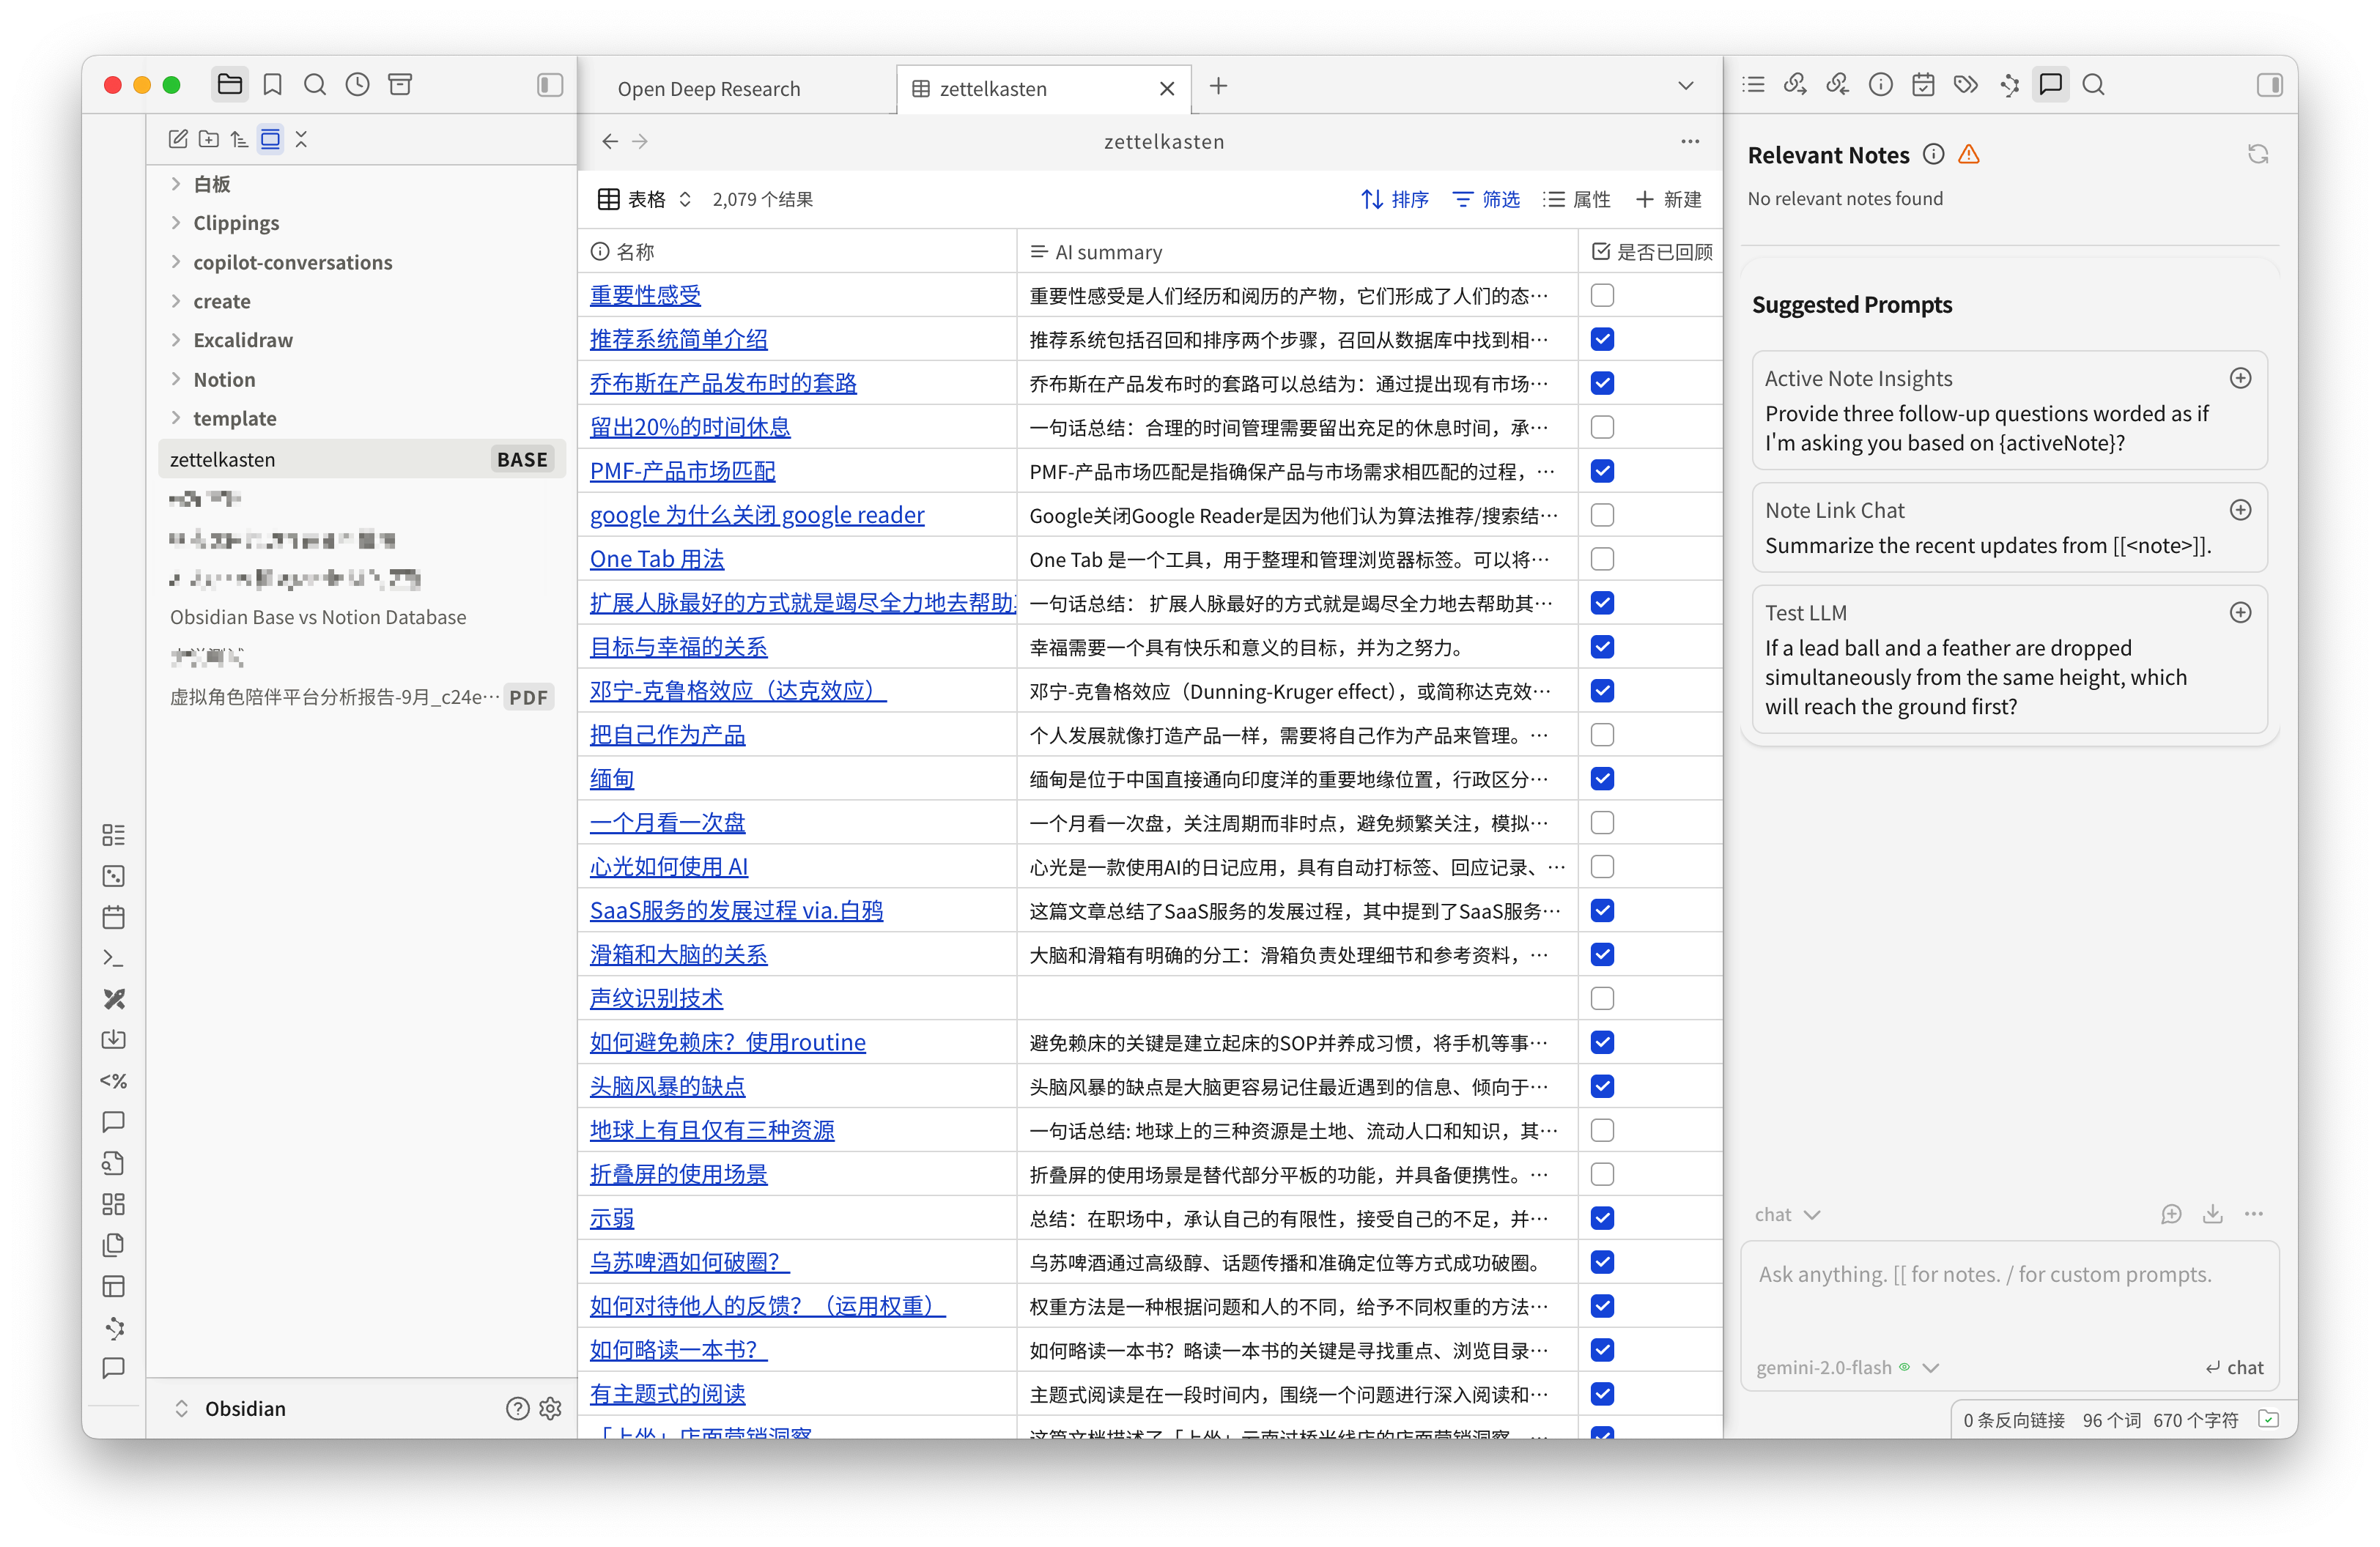This screenshot has height=1547, width=2380.
Task: Check reviewed box for 留出20%的时间休息
Action: tap(1602, 427)
